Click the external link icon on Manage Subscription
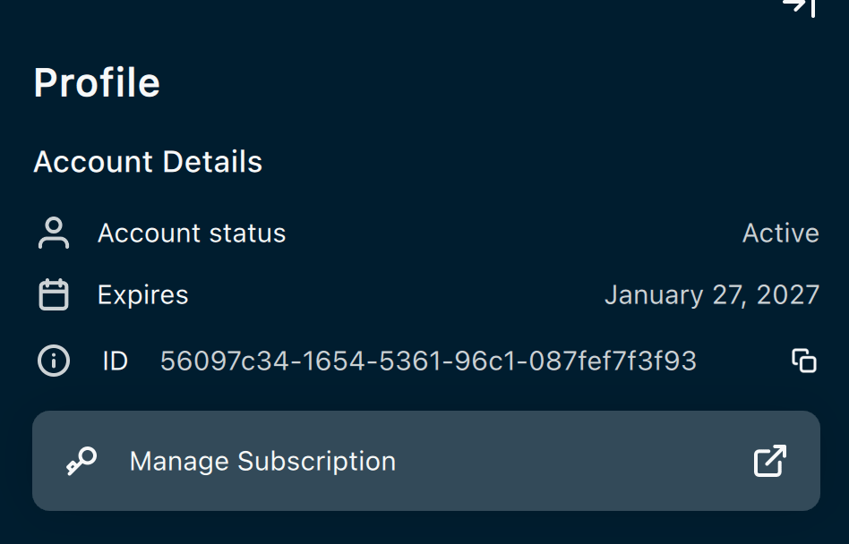Viewport: 849px width, 544px height. (770, 461)
